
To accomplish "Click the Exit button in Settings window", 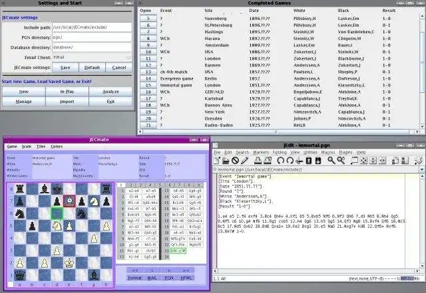I will pos(110,101).
